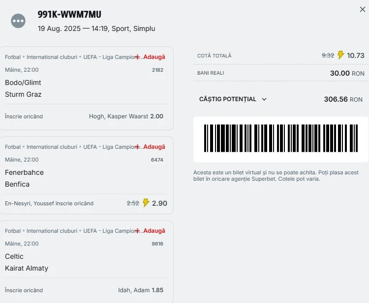
Task: Click the crossed-out 9.32 total odds
Action: point(328,55)
